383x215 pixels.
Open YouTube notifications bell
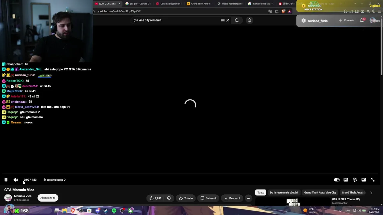click(x=362, y=20)
